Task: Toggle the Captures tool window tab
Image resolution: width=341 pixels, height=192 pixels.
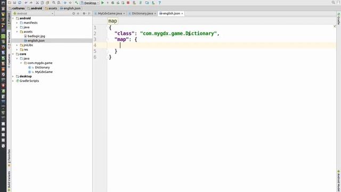Action: coord(9,60)
